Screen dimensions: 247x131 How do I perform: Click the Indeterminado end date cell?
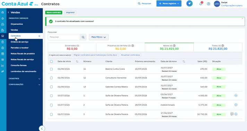point(168,105)
